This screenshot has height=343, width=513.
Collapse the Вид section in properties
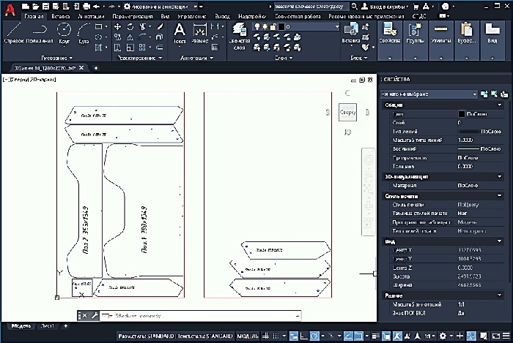click(x=499, y=241)
